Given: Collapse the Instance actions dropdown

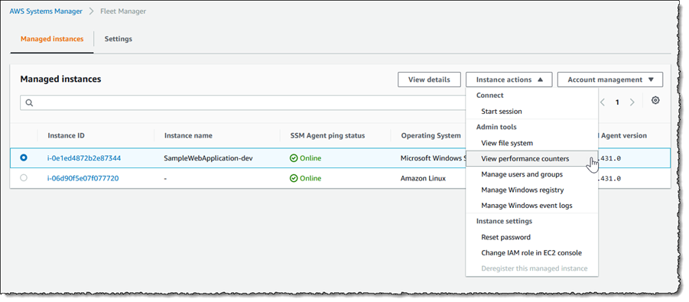Looking at the screenshot, I should tap(509, 80).
